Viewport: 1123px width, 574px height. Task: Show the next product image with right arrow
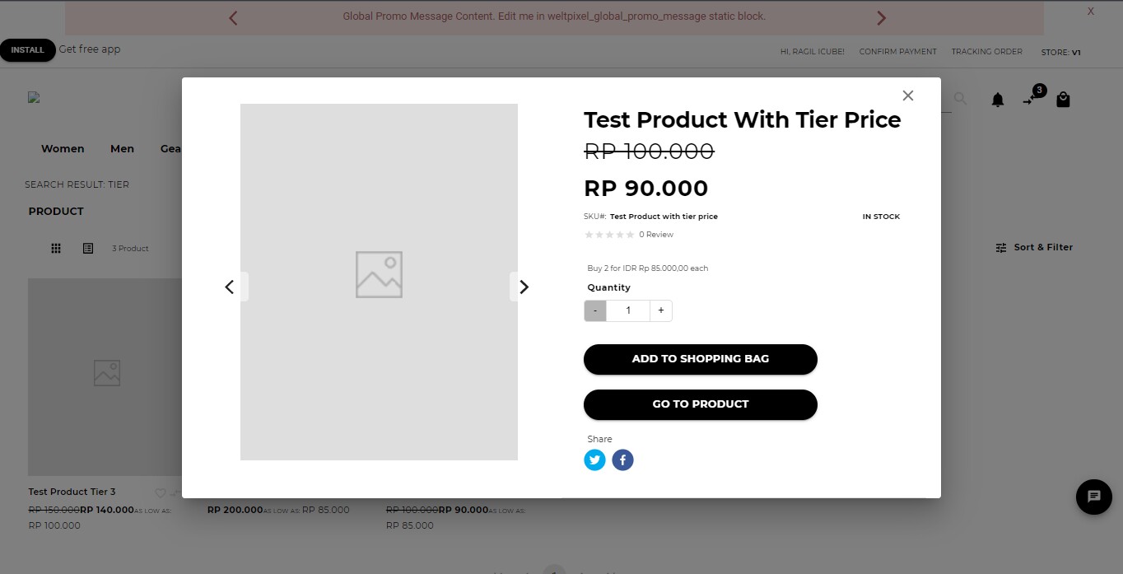(x=524, y=287)
